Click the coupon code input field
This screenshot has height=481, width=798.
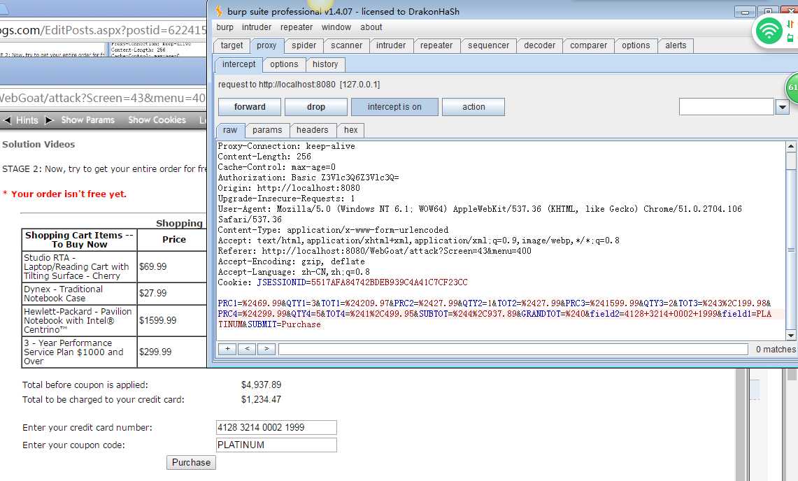coord(276,445)
